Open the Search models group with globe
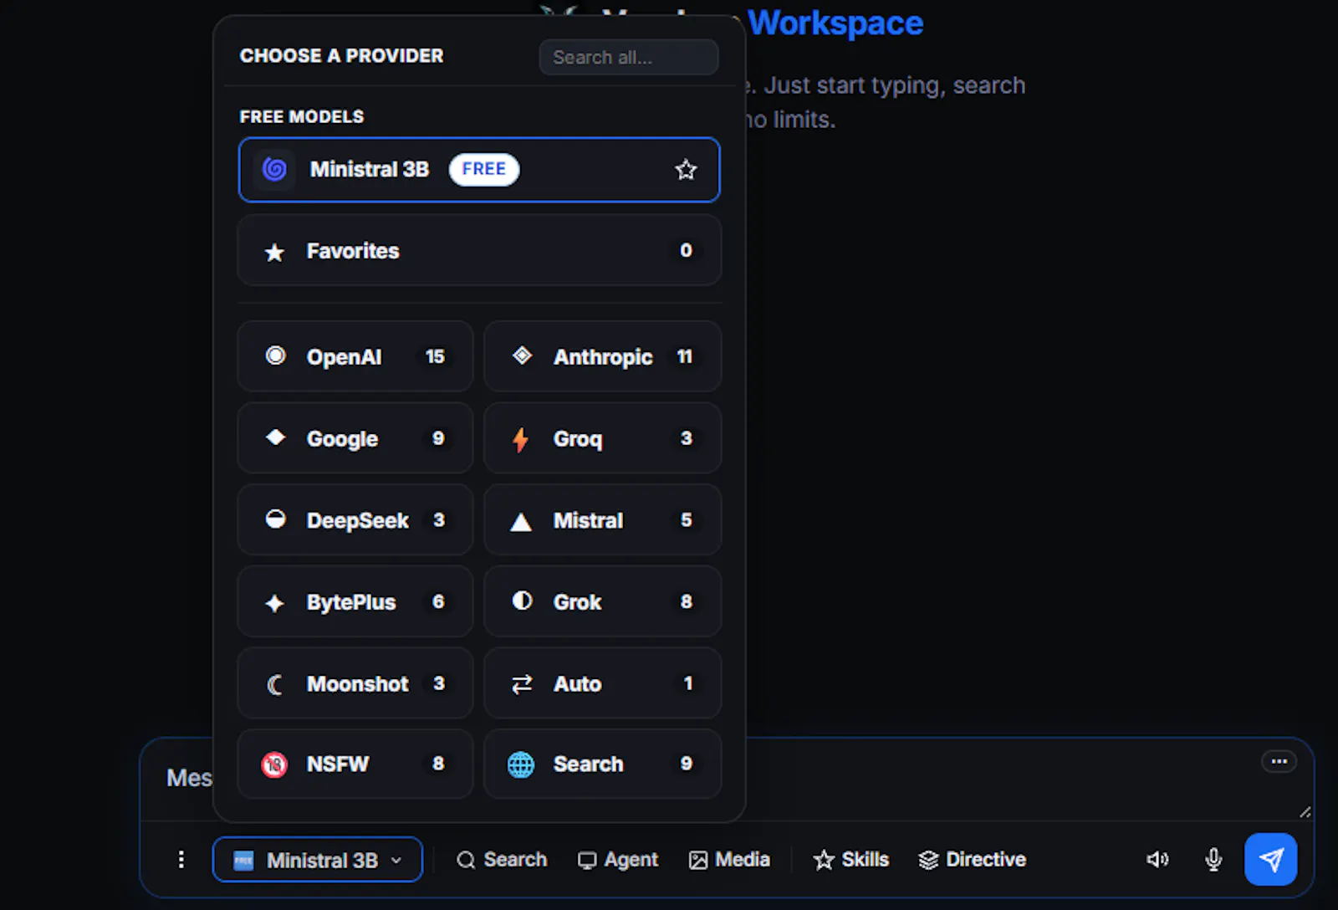Image resolution: width=1338 pixels, height=910 pixels. point(602,764)
